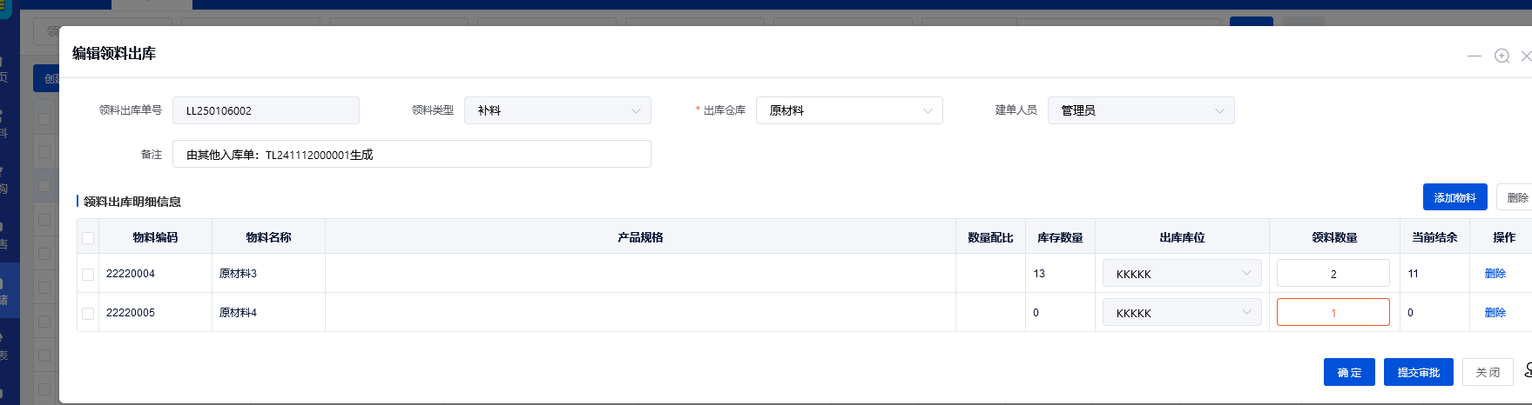Image resolution: width=1532 pixels, height=405 pixels.
Task: Close dialog with the X icon
Action: (1525, 56)
